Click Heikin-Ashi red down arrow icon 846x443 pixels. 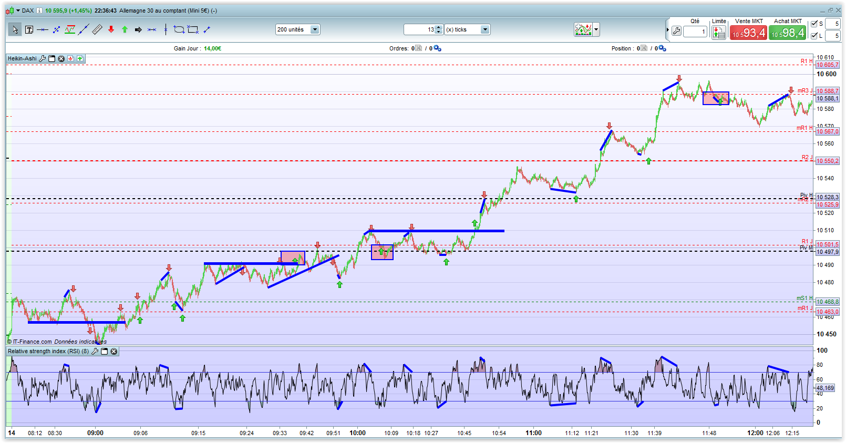[71, 58]
